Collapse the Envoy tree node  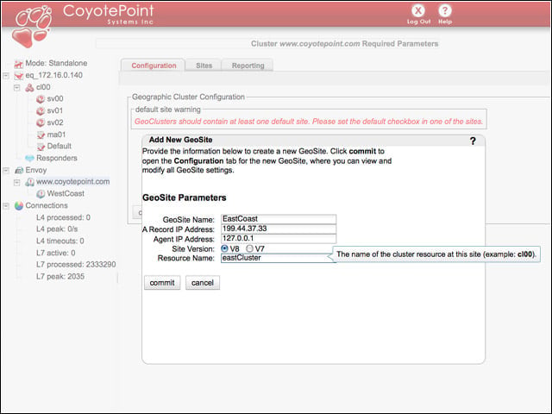click(x=6, y=171)
